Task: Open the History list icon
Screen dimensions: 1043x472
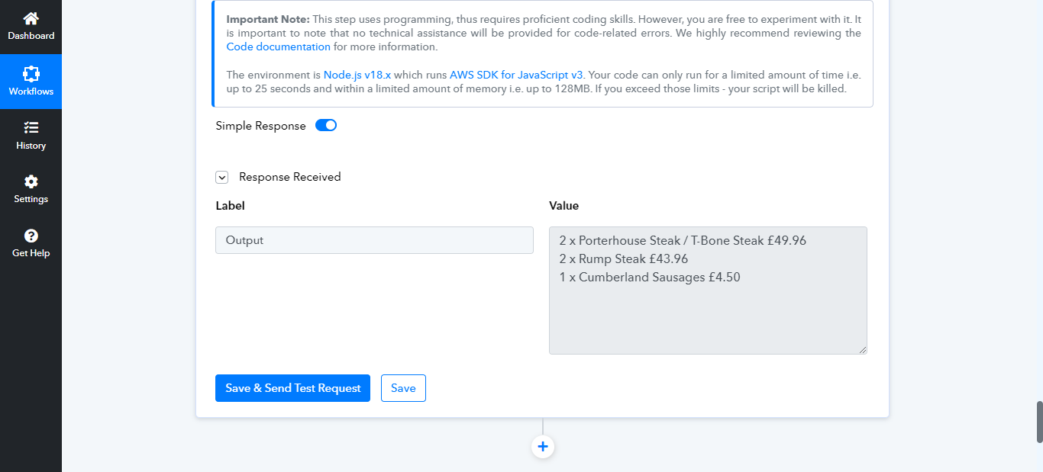Action: click(31, 127)
